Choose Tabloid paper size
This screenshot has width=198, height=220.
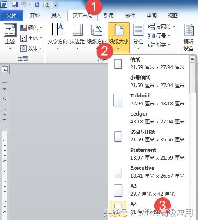tap(149, 100)
